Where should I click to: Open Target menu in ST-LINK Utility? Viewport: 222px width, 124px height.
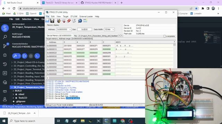[x=66, y=17]
